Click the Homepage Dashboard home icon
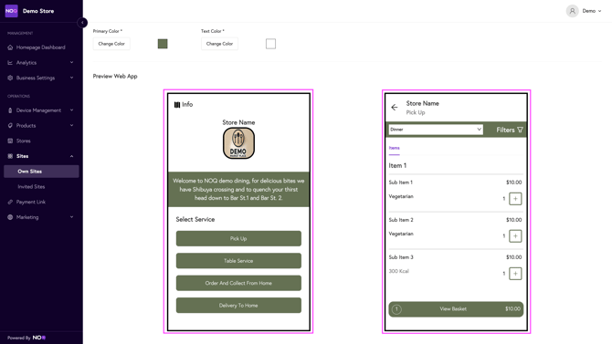The height and width of the screenshot is (344, 612). [10, 47]
